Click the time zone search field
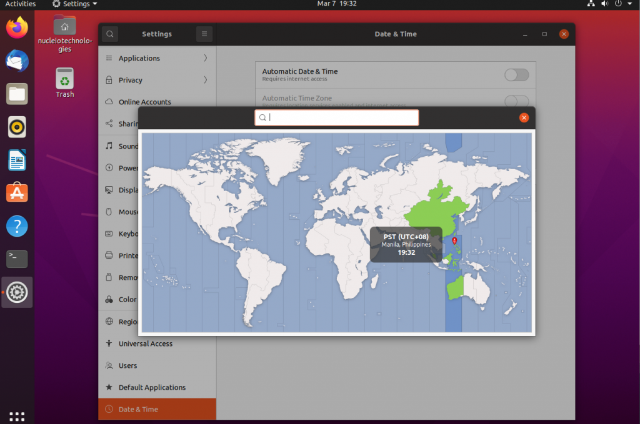The image size is (640, 424). point(337,117)
